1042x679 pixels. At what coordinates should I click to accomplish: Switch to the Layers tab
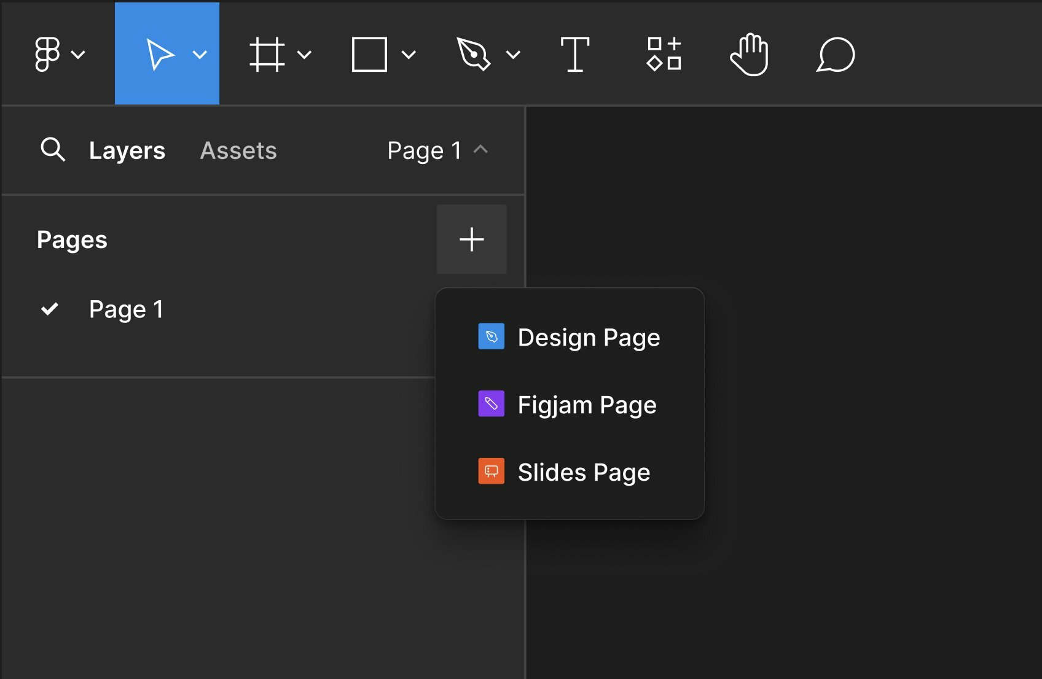point(127,150)
